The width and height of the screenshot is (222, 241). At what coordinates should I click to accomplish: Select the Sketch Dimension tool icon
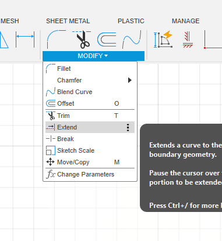click(25, 39)
